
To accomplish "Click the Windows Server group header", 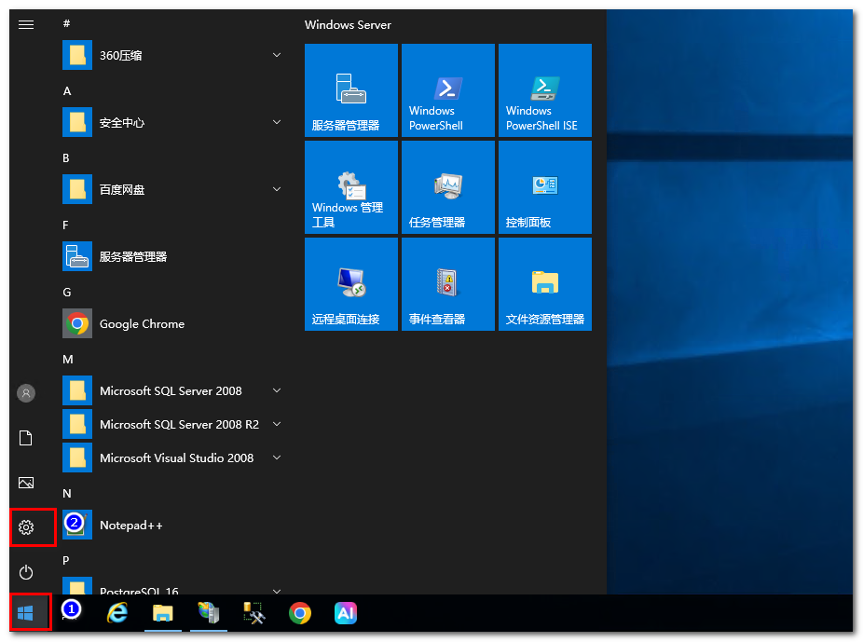I will 348,25.
